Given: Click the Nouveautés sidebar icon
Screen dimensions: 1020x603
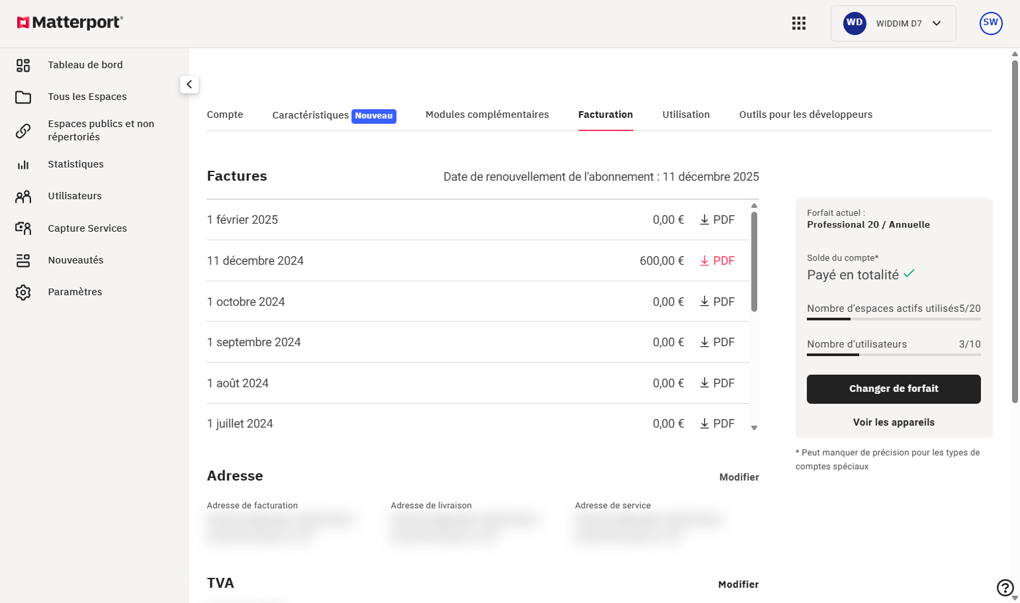Looking at the screenshot, I should point(23,260).
